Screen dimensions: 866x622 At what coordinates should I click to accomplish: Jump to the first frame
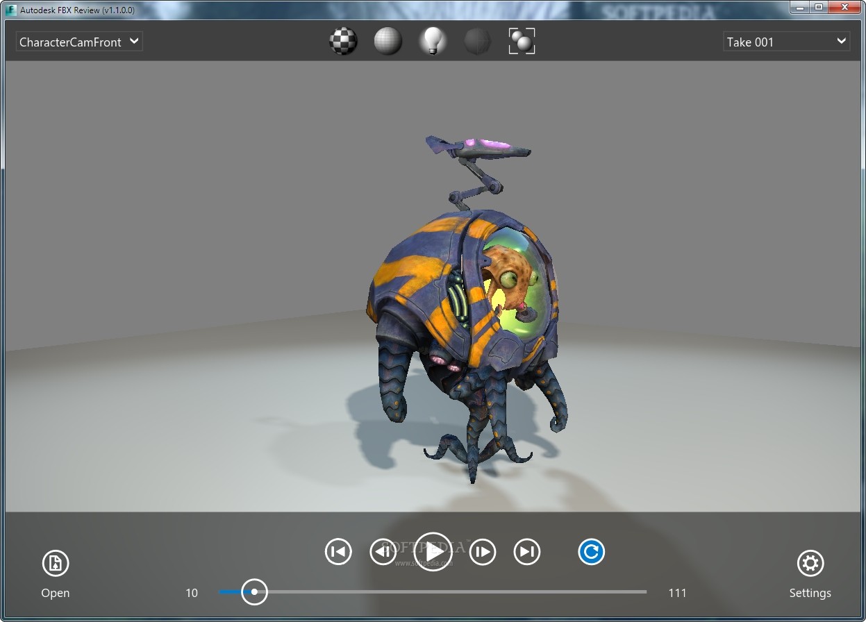338,552
